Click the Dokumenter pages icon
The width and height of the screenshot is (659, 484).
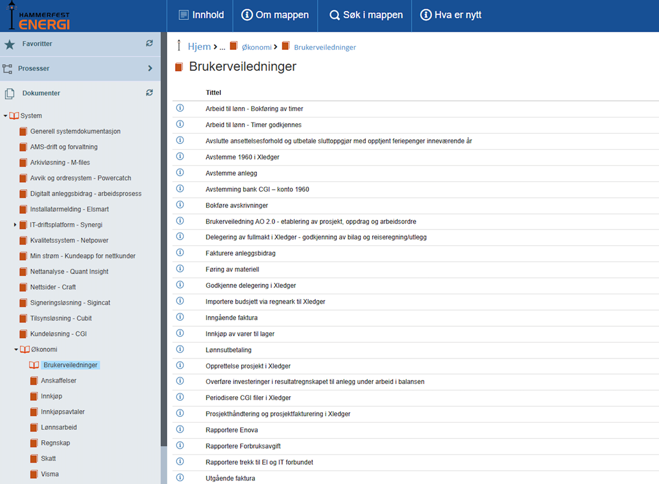pyautogui.click(x=10, y=93)
